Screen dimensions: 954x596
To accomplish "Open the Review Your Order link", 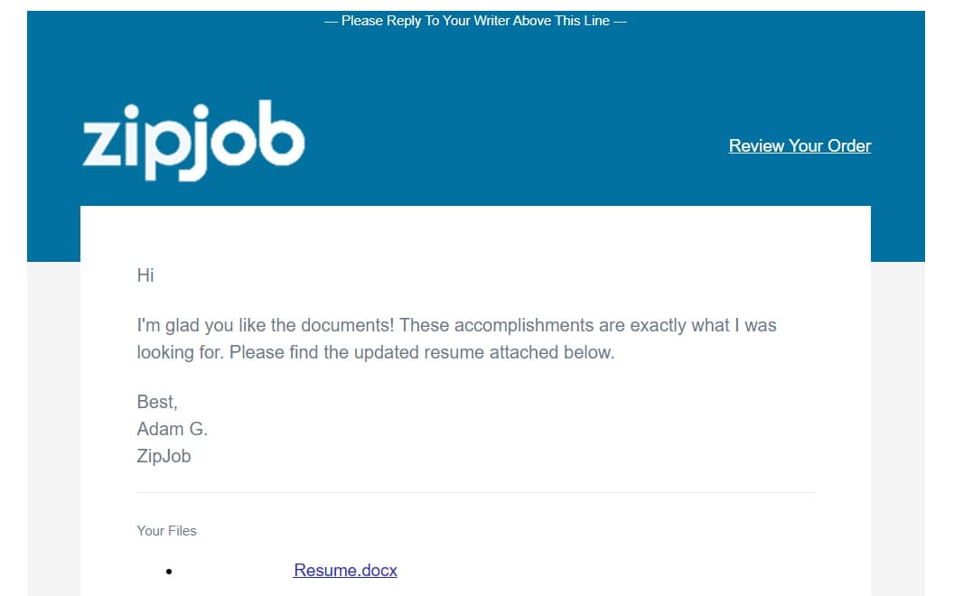I will pyautogui.click(x=800, y=146).
